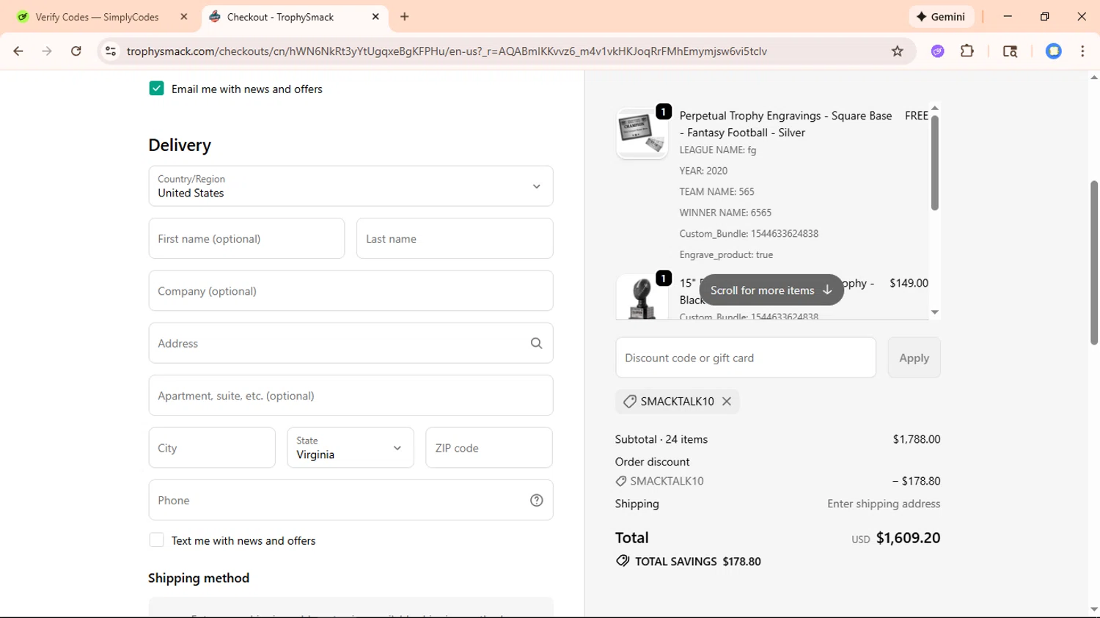Viewport: 1100px width, 618px height.
Task: Open Gemini from the title bar
Action: [941, 17]
